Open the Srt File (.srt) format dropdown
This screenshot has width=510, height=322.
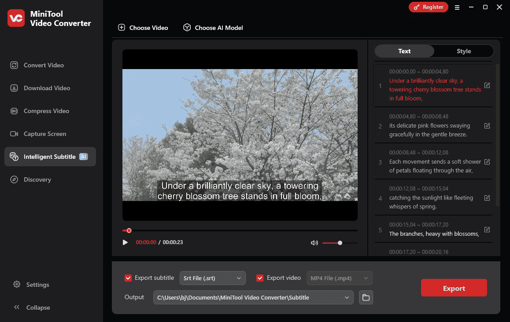(x=212, y=278)
